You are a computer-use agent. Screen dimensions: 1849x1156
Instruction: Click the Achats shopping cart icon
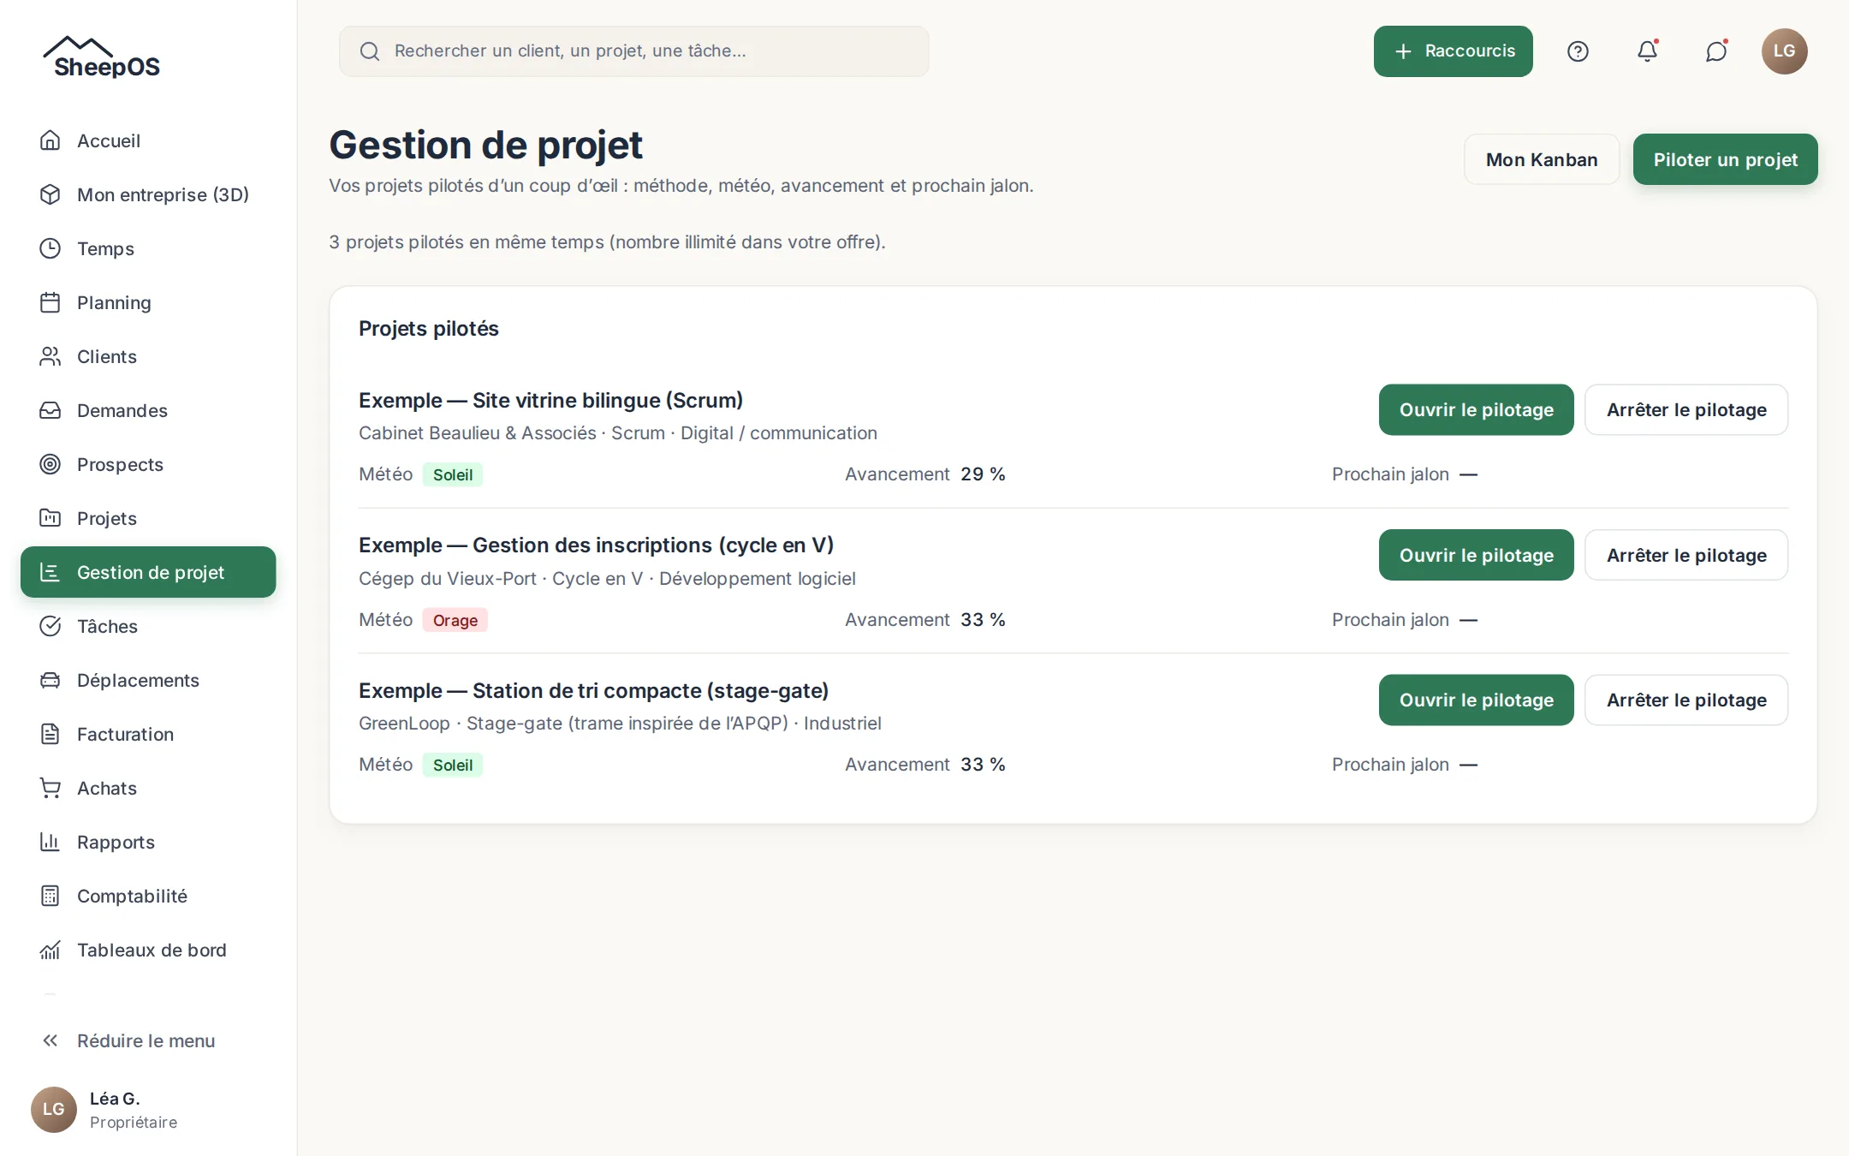(51, 788)
